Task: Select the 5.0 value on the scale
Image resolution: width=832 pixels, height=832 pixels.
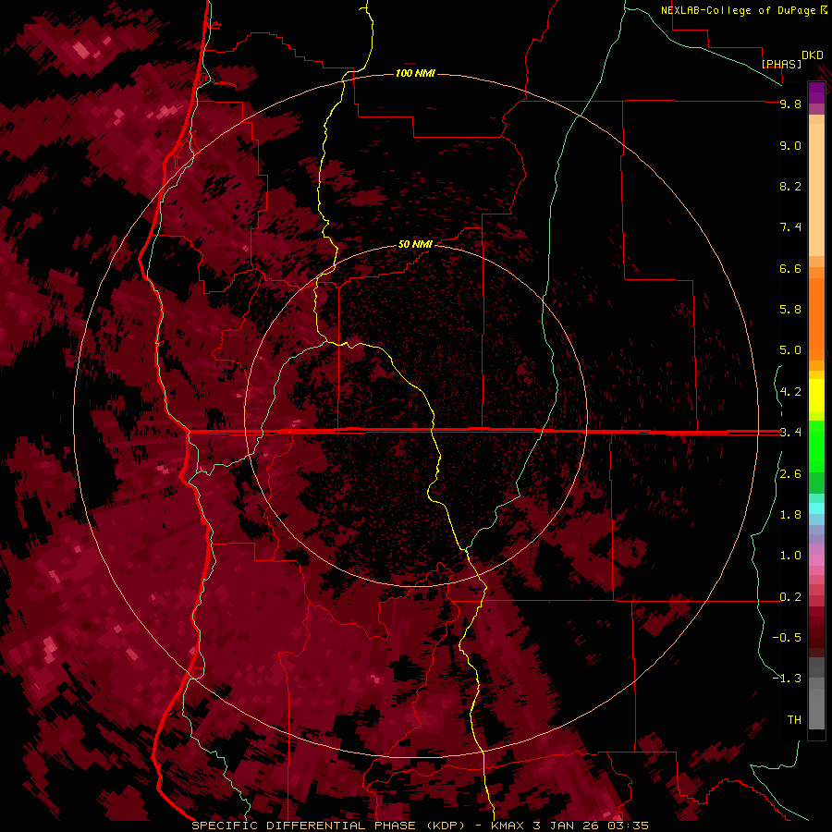Action: 790,350
